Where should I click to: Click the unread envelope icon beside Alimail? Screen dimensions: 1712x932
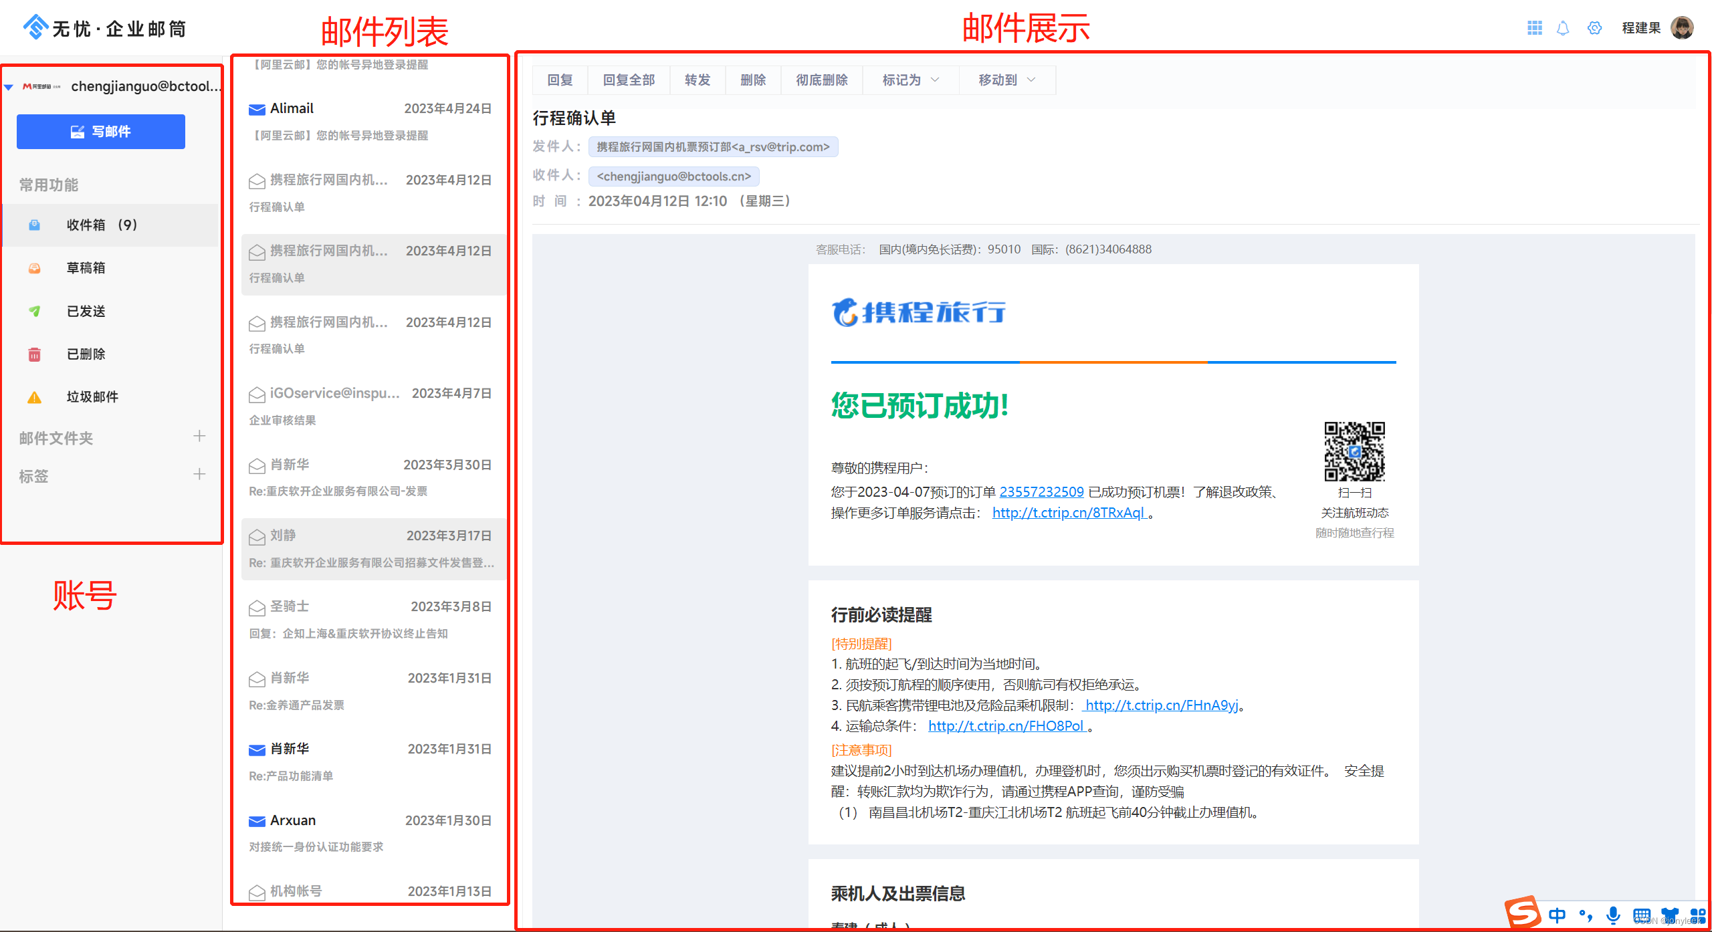click(x=257, y=109)
